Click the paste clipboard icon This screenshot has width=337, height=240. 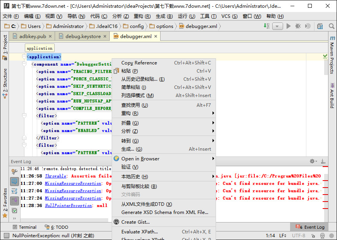(116, 71)
